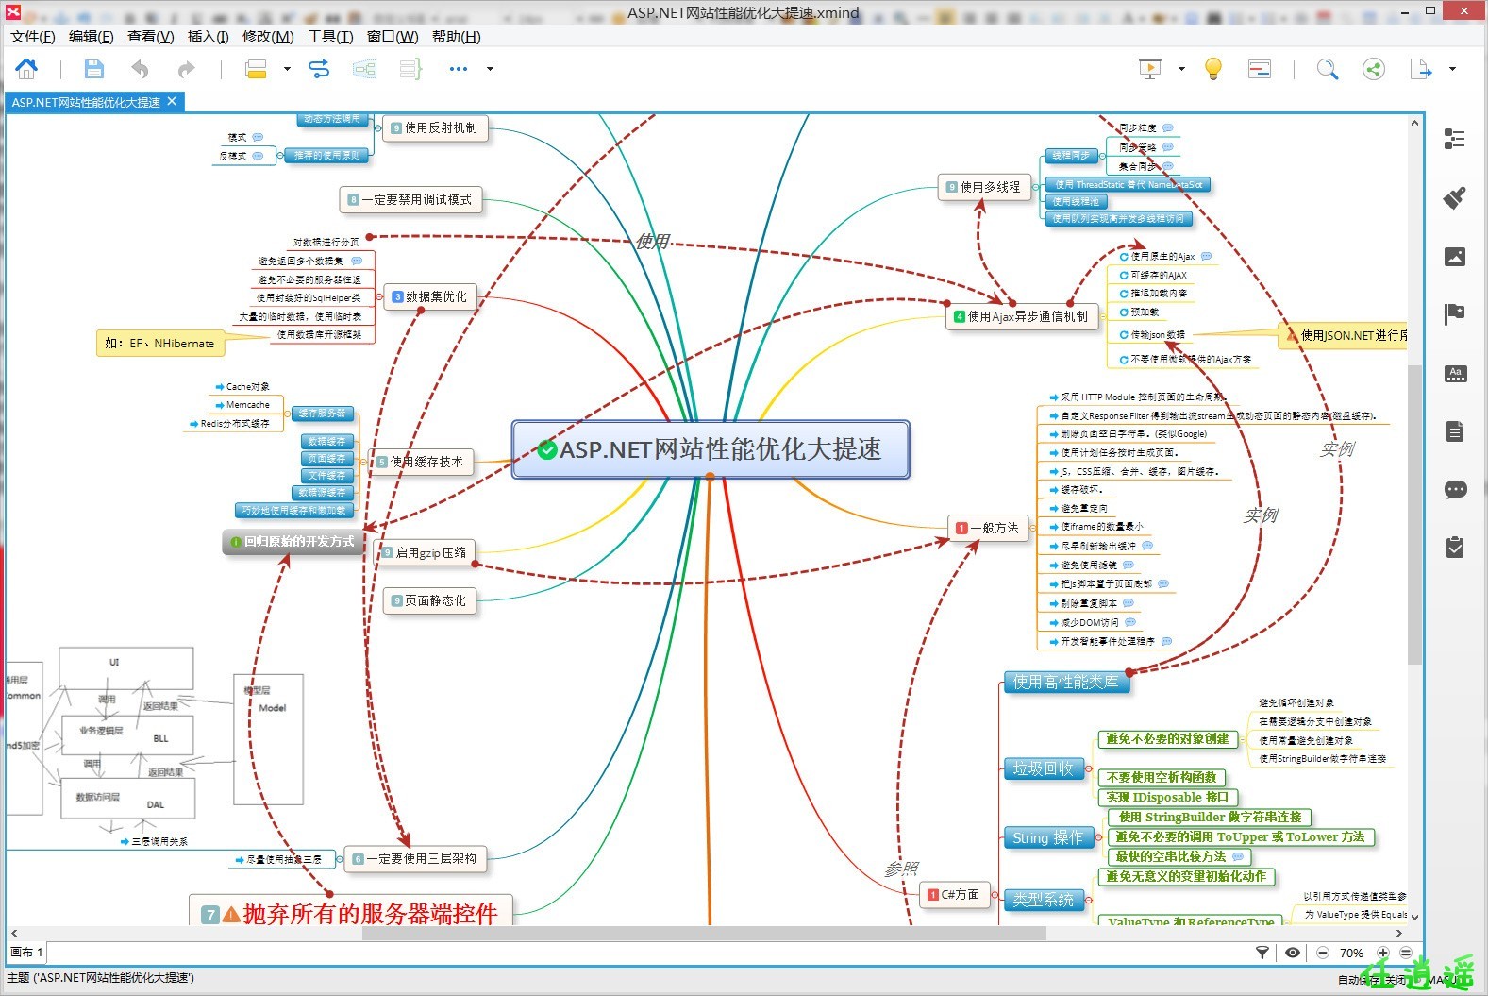Viewport: 1488px width, 996px height.
Task: Open the 窗口(W) menu
Action: pos(393,36)
